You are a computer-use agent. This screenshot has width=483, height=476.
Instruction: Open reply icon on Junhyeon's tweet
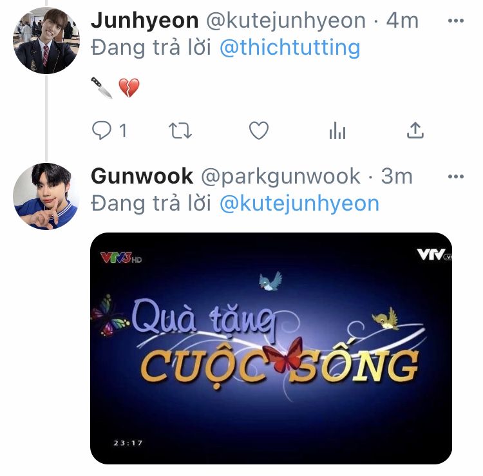point(102,130)
